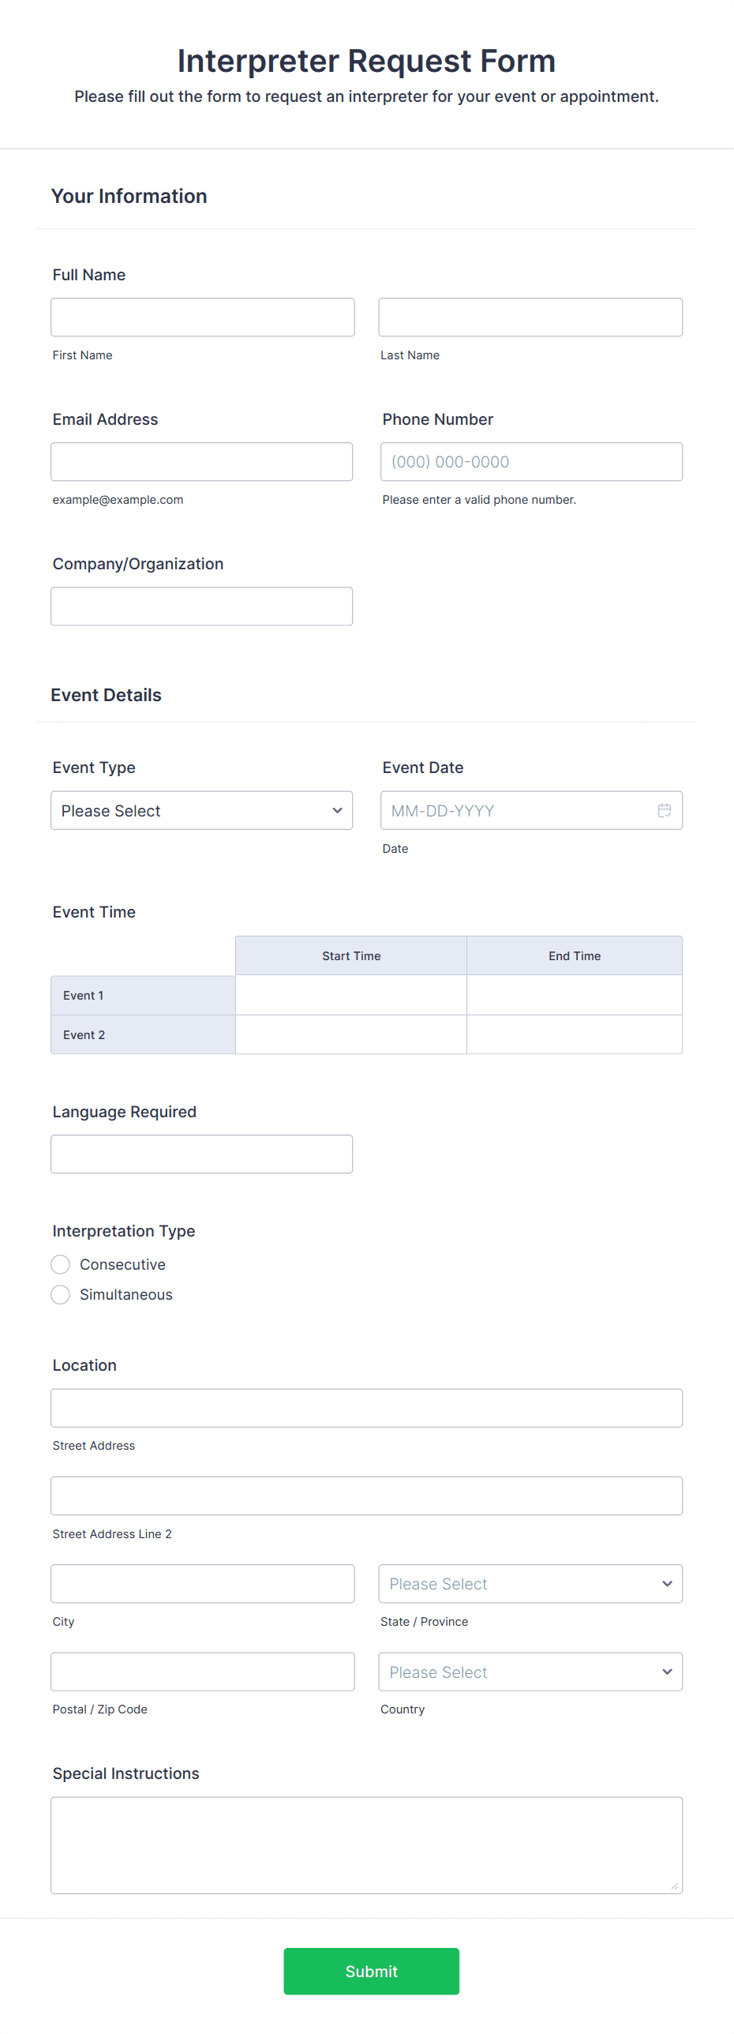734x2034 pixels.
Task: Click the First Name input field
Action: pyautogui.click(x=203, y=317)
